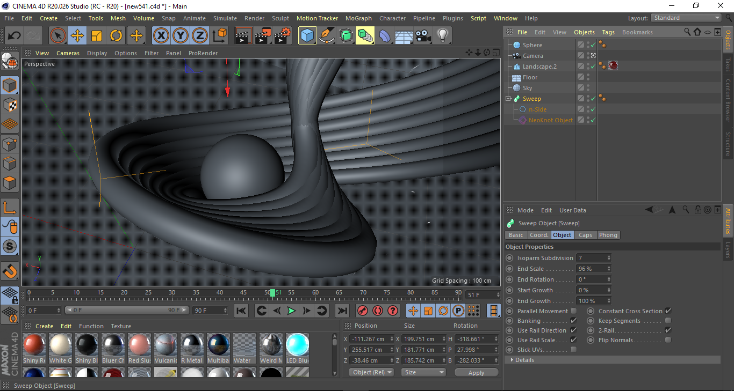The width and height of the screenshot is (734, 391).
Task: Select the Landscape.2 object
Action: 539,67
